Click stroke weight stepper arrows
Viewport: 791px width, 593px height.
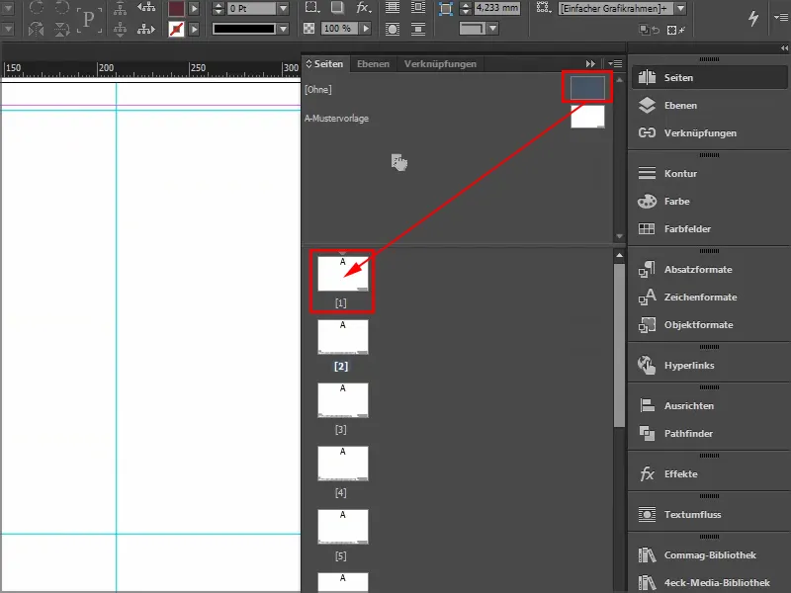point(219,9)
